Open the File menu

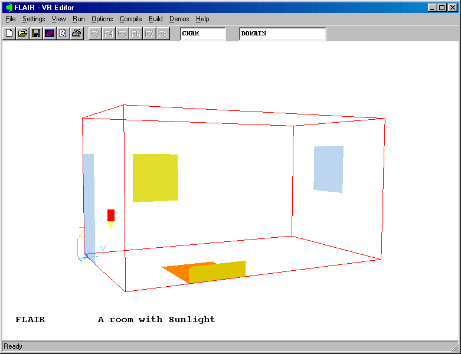[x=11, y=19]
